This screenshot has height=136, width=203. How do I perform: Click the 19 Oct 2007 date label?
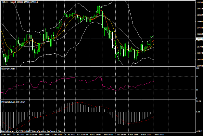point(6,135)
